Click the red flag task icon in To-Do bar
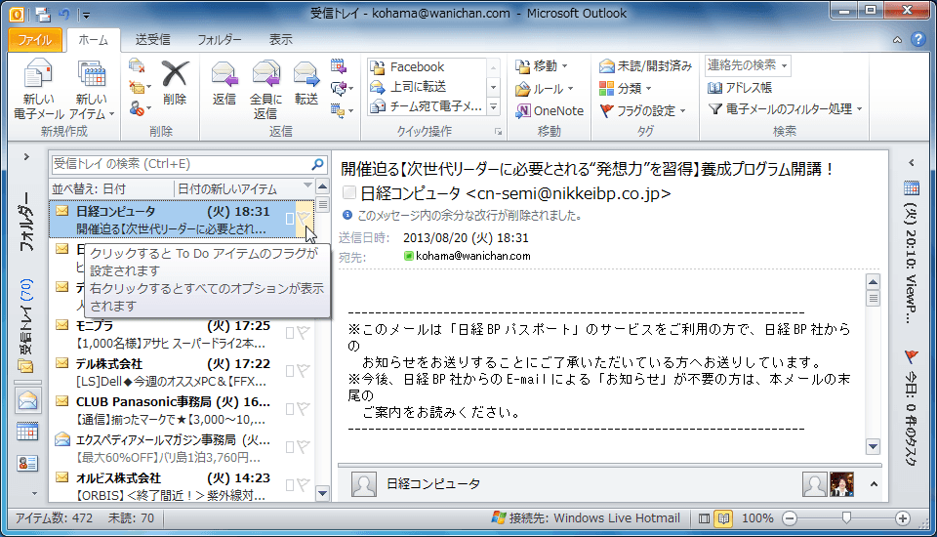937x537 pixels. 912,357
